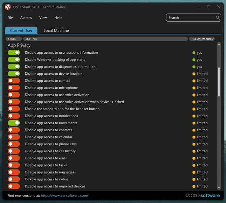This screenshot has width=226, height=203.
Task: Open the oo-software.com link
Action: pos(64,196)
